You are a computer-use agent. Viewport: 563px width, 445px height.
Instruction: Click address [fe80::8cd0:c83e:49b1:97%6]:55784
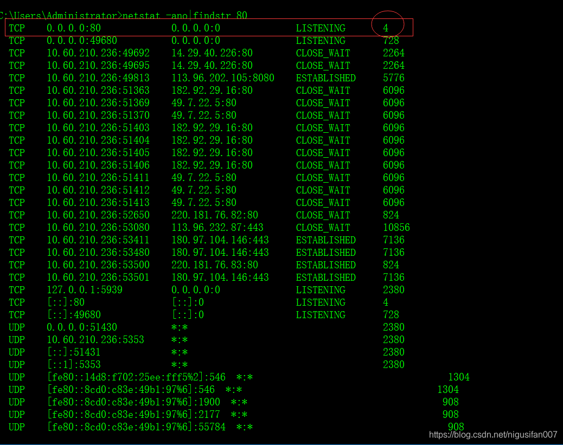(137, 427)
